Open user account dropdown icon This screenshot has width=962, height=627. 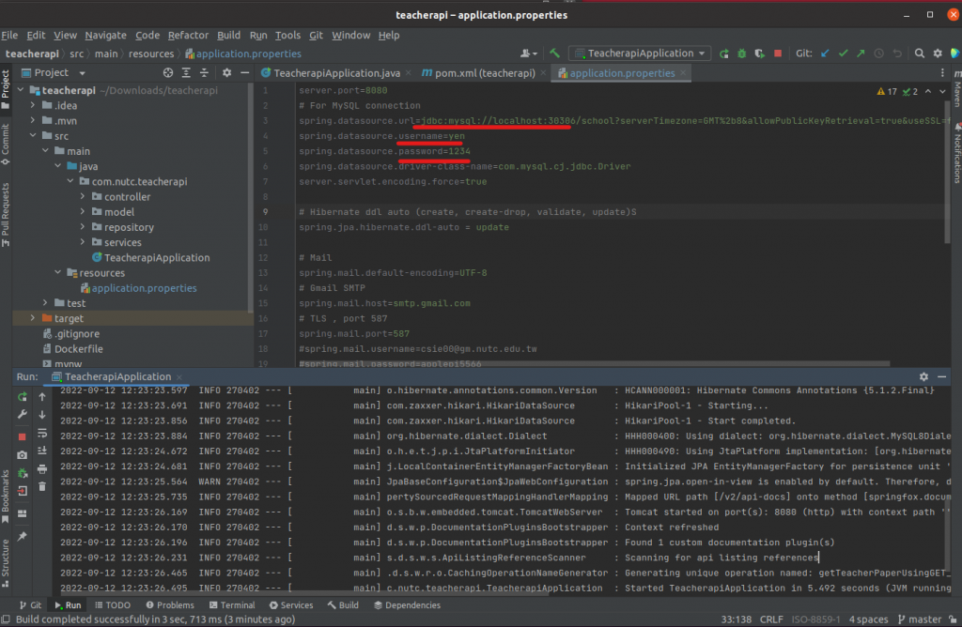529,54
